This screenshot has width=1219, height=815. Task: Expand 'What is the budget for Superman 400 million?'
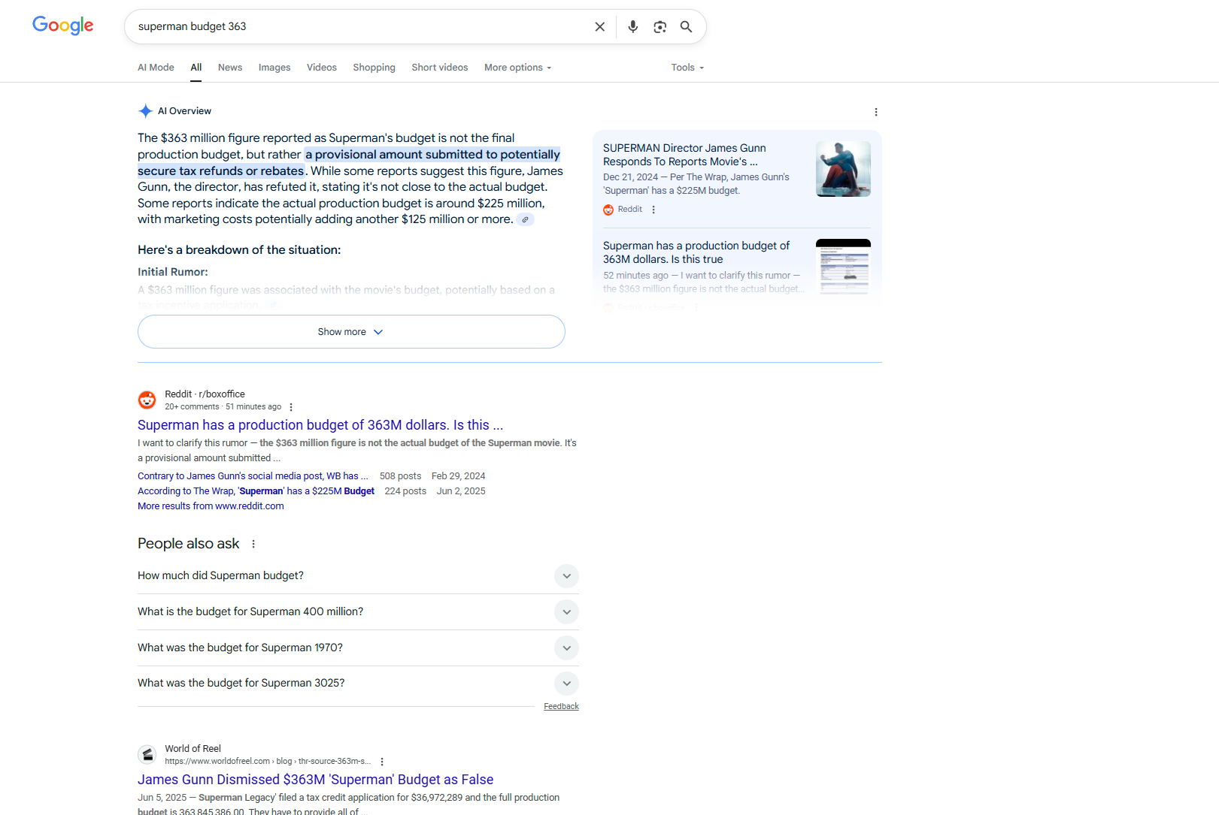358,612
